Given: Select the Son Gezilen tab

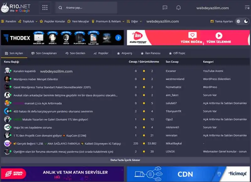Looking at the screenshot, I should click(75, 53).
